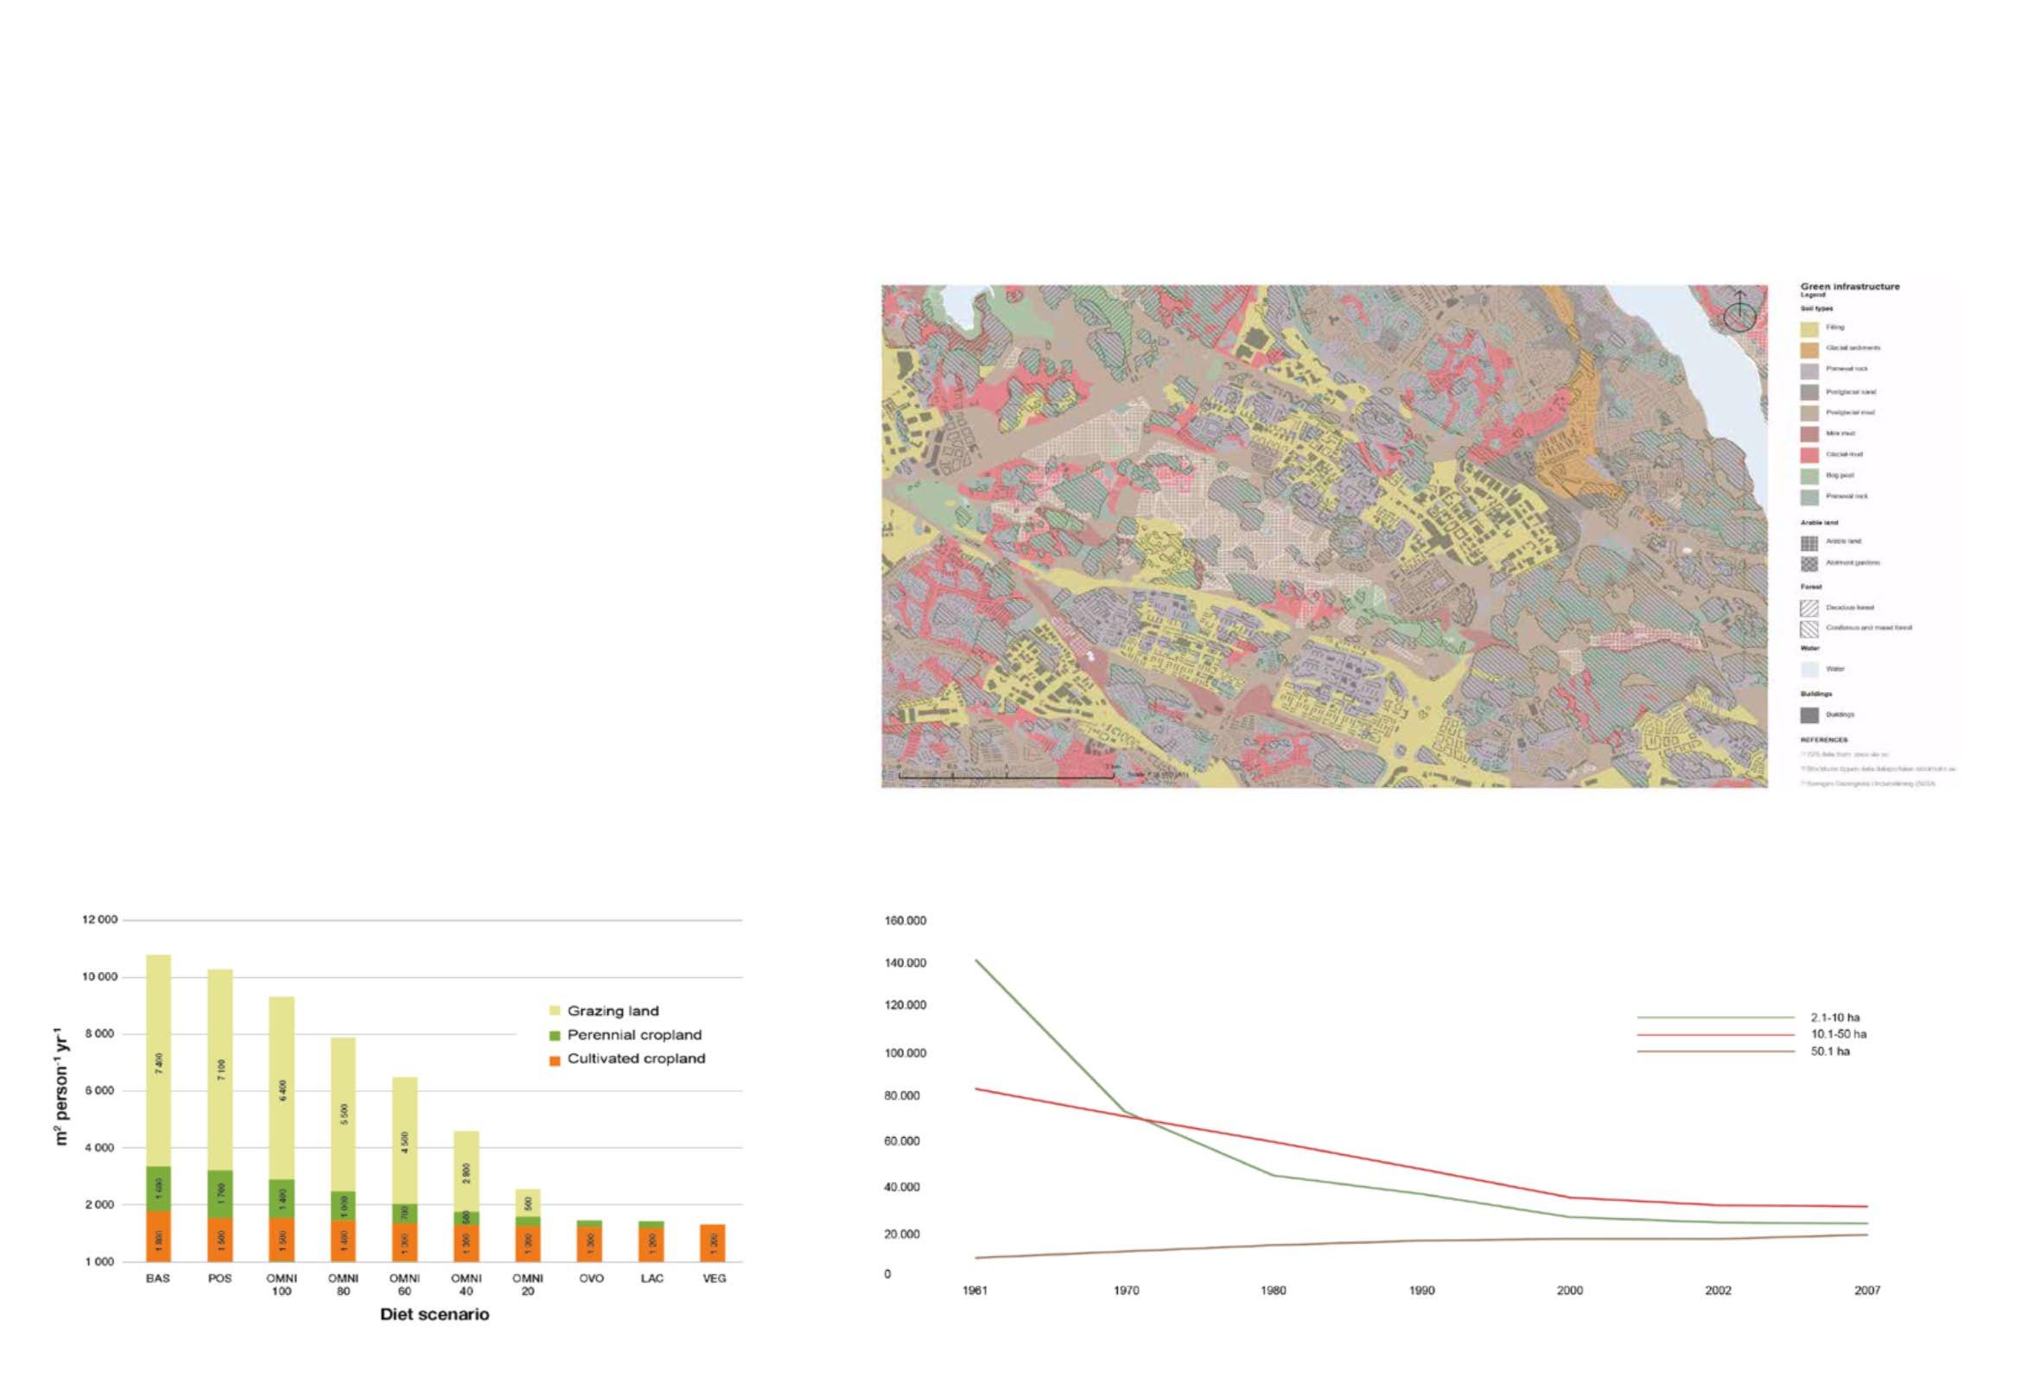Click the Water legend light-blue square

(1808, 670)
